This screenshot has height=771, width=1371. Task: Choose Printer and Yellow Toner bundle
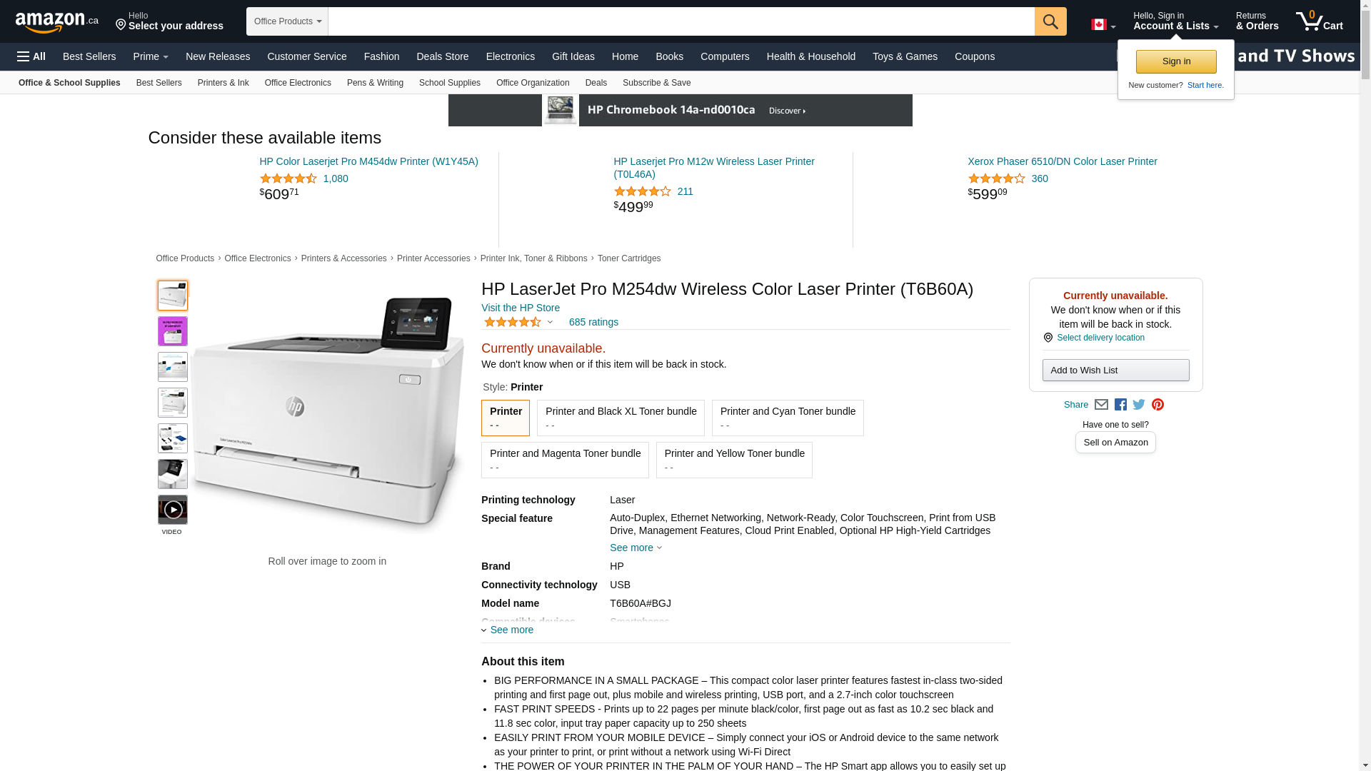[734, 460]
